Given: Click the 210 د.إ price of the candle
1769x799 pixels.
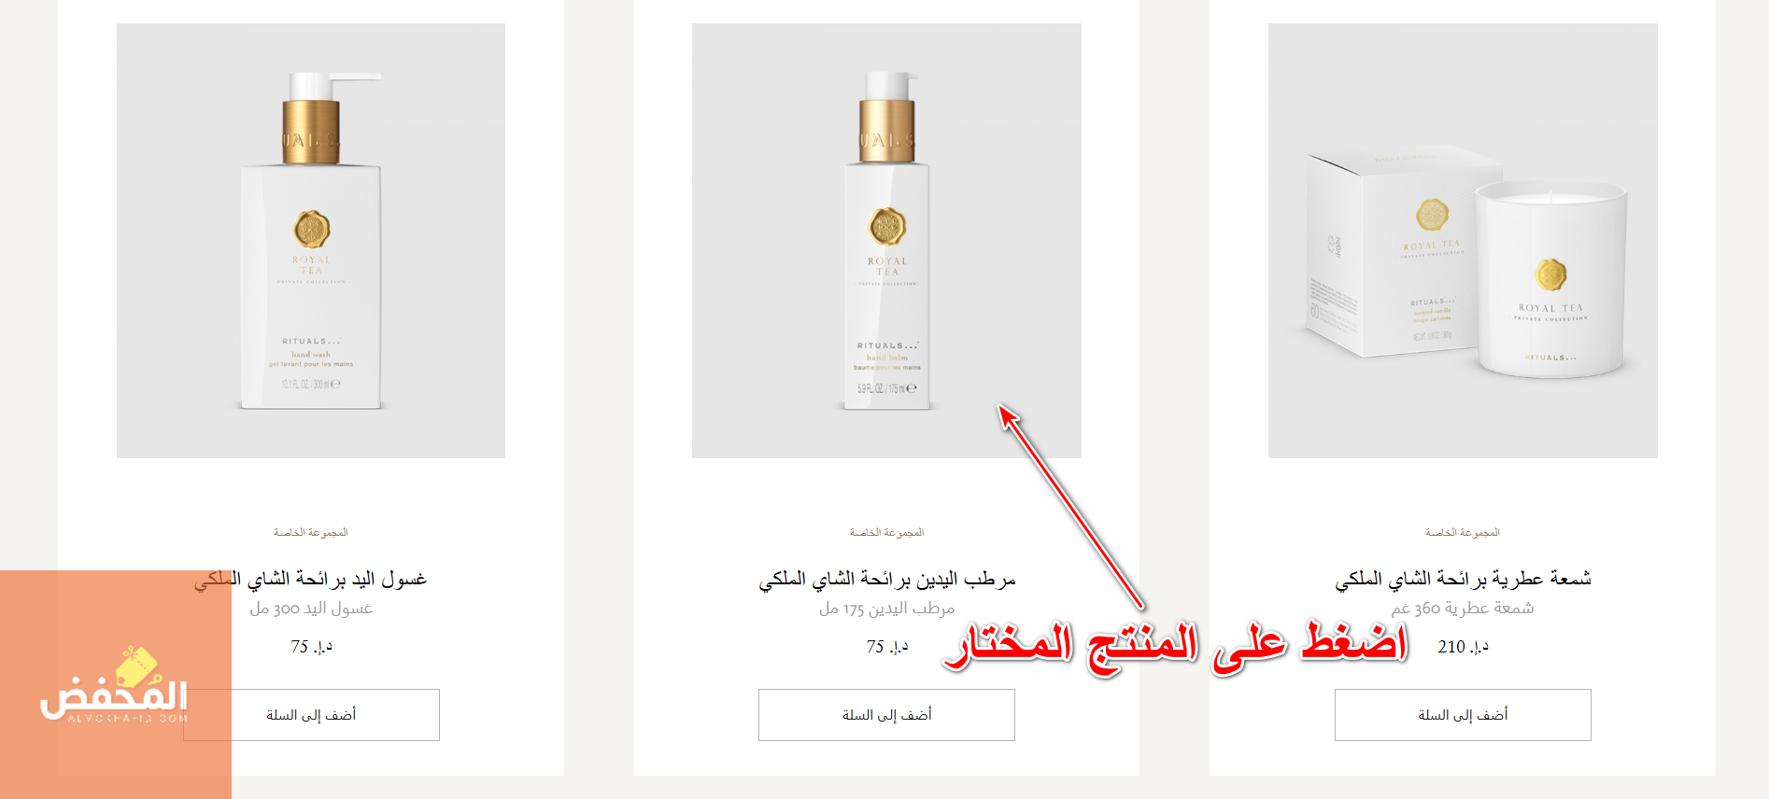Looking at the screenshot, I should pyautogui.click(x=1463, y=646).
